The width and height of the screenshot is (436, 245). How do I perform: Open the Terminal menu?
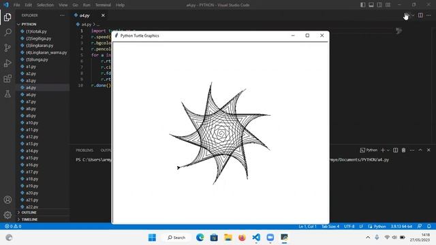pyautogui.click(x=103, y=5)
